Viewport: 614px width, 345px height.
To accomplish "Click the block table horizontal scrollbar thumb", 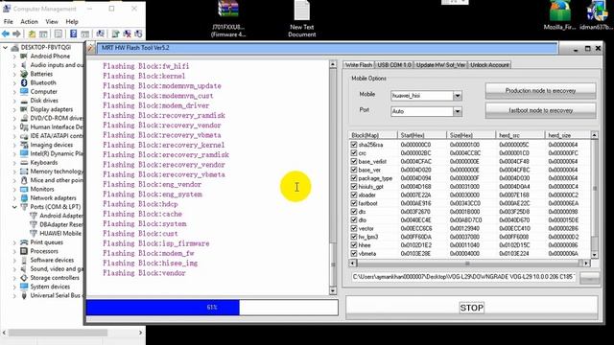I will 467,264.
